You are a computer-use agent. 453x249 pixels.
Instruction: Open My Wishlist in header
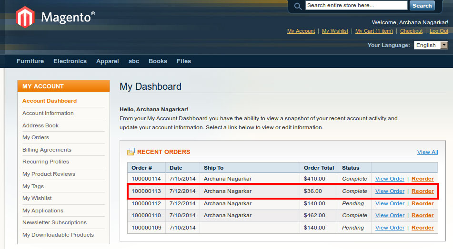335,31
